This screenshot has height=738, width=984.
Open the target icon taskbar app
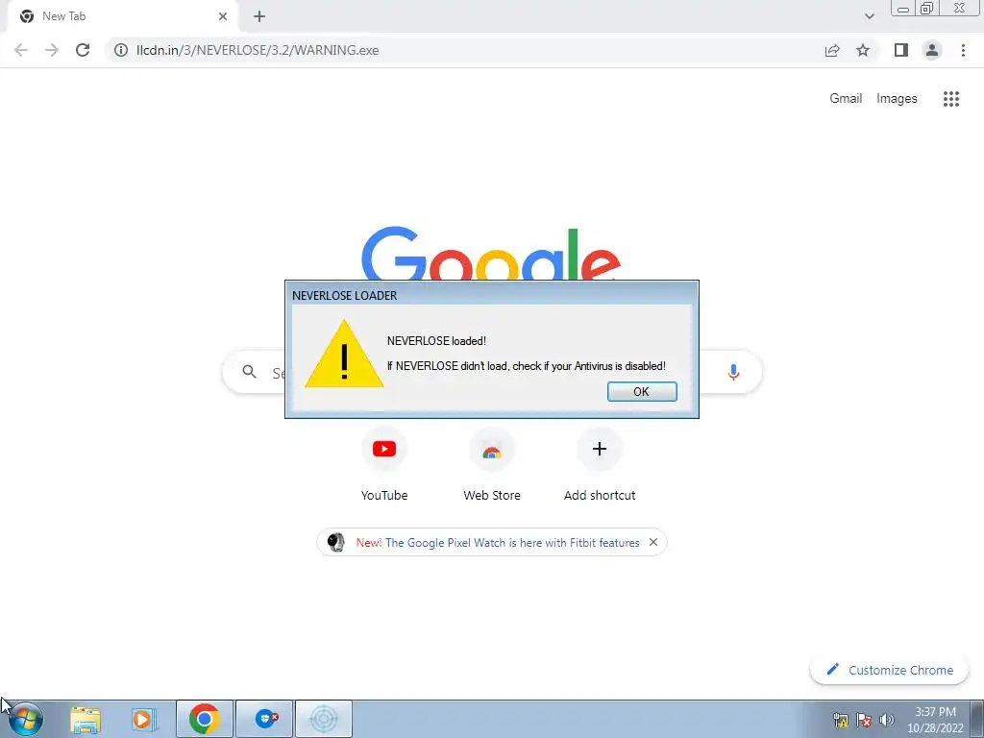click(x=324, y=719)
